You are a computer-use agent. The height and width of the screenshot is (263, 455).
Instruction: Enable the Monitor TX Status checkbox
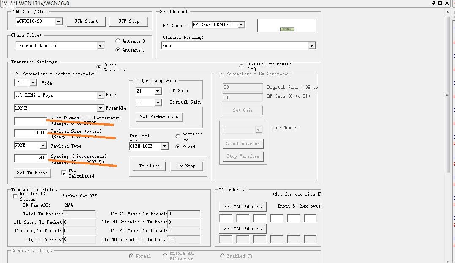15,196
